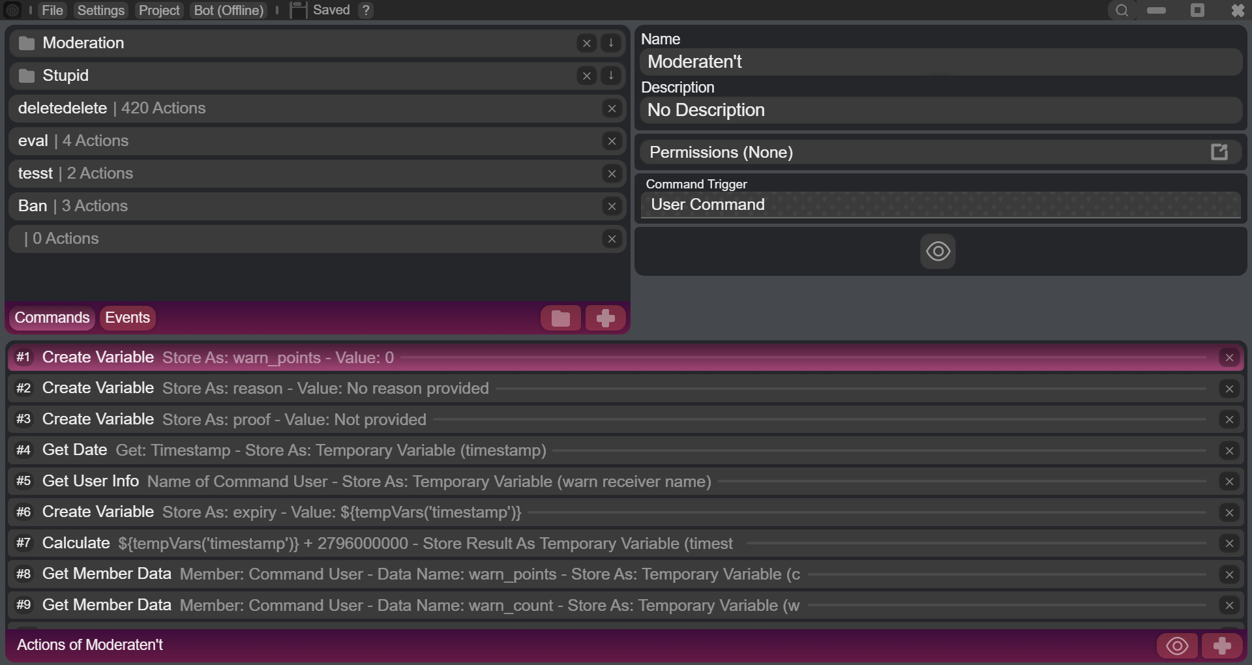Click the plus icon to create a new command

point(605,318)
